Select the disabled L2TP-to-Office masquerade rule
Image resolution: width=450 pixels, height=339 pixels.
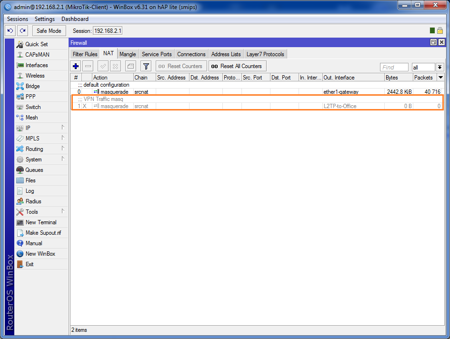[x=257, y=106]
